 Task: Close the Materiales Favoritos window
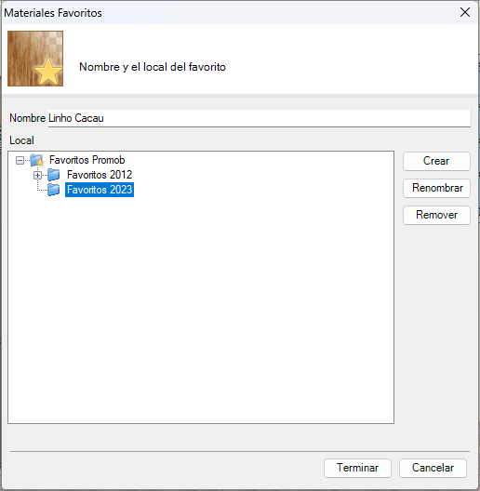(465, 12)
